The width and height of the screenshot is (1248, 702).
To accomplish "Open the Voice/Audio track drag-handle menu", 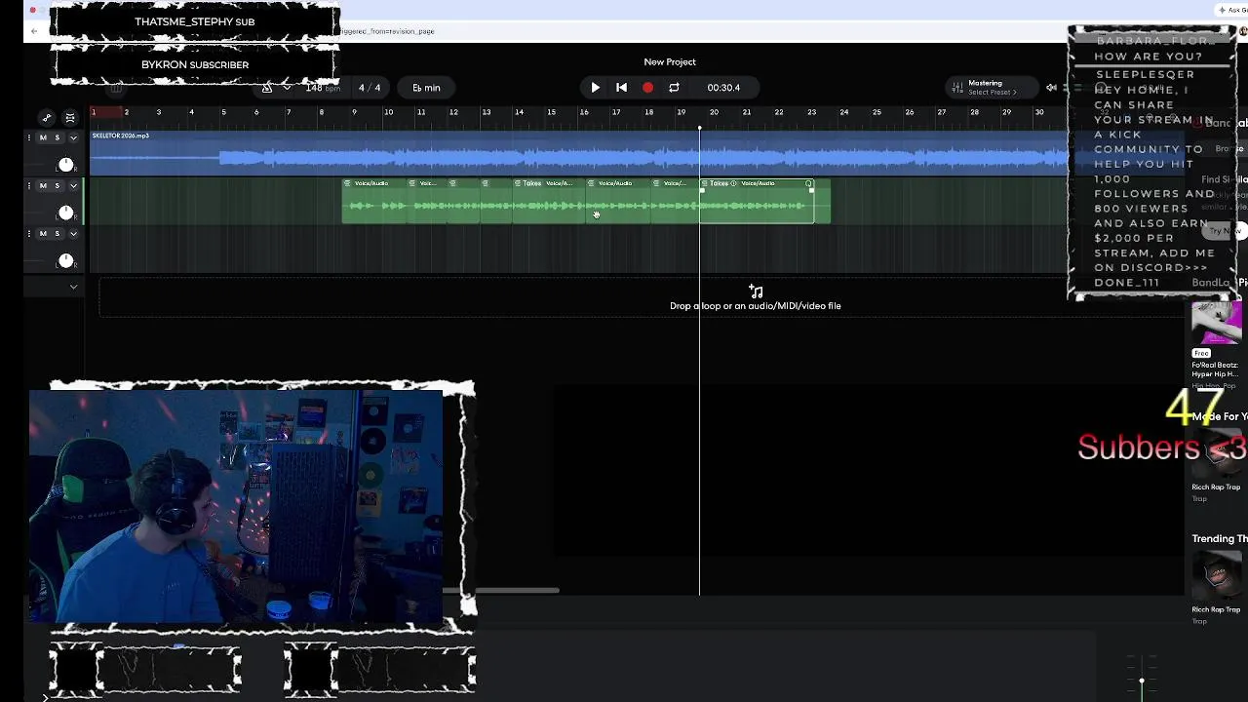I will click(29, 185).
